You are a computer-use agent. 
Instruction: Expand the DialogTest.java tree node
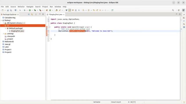(x=8, y=31)
